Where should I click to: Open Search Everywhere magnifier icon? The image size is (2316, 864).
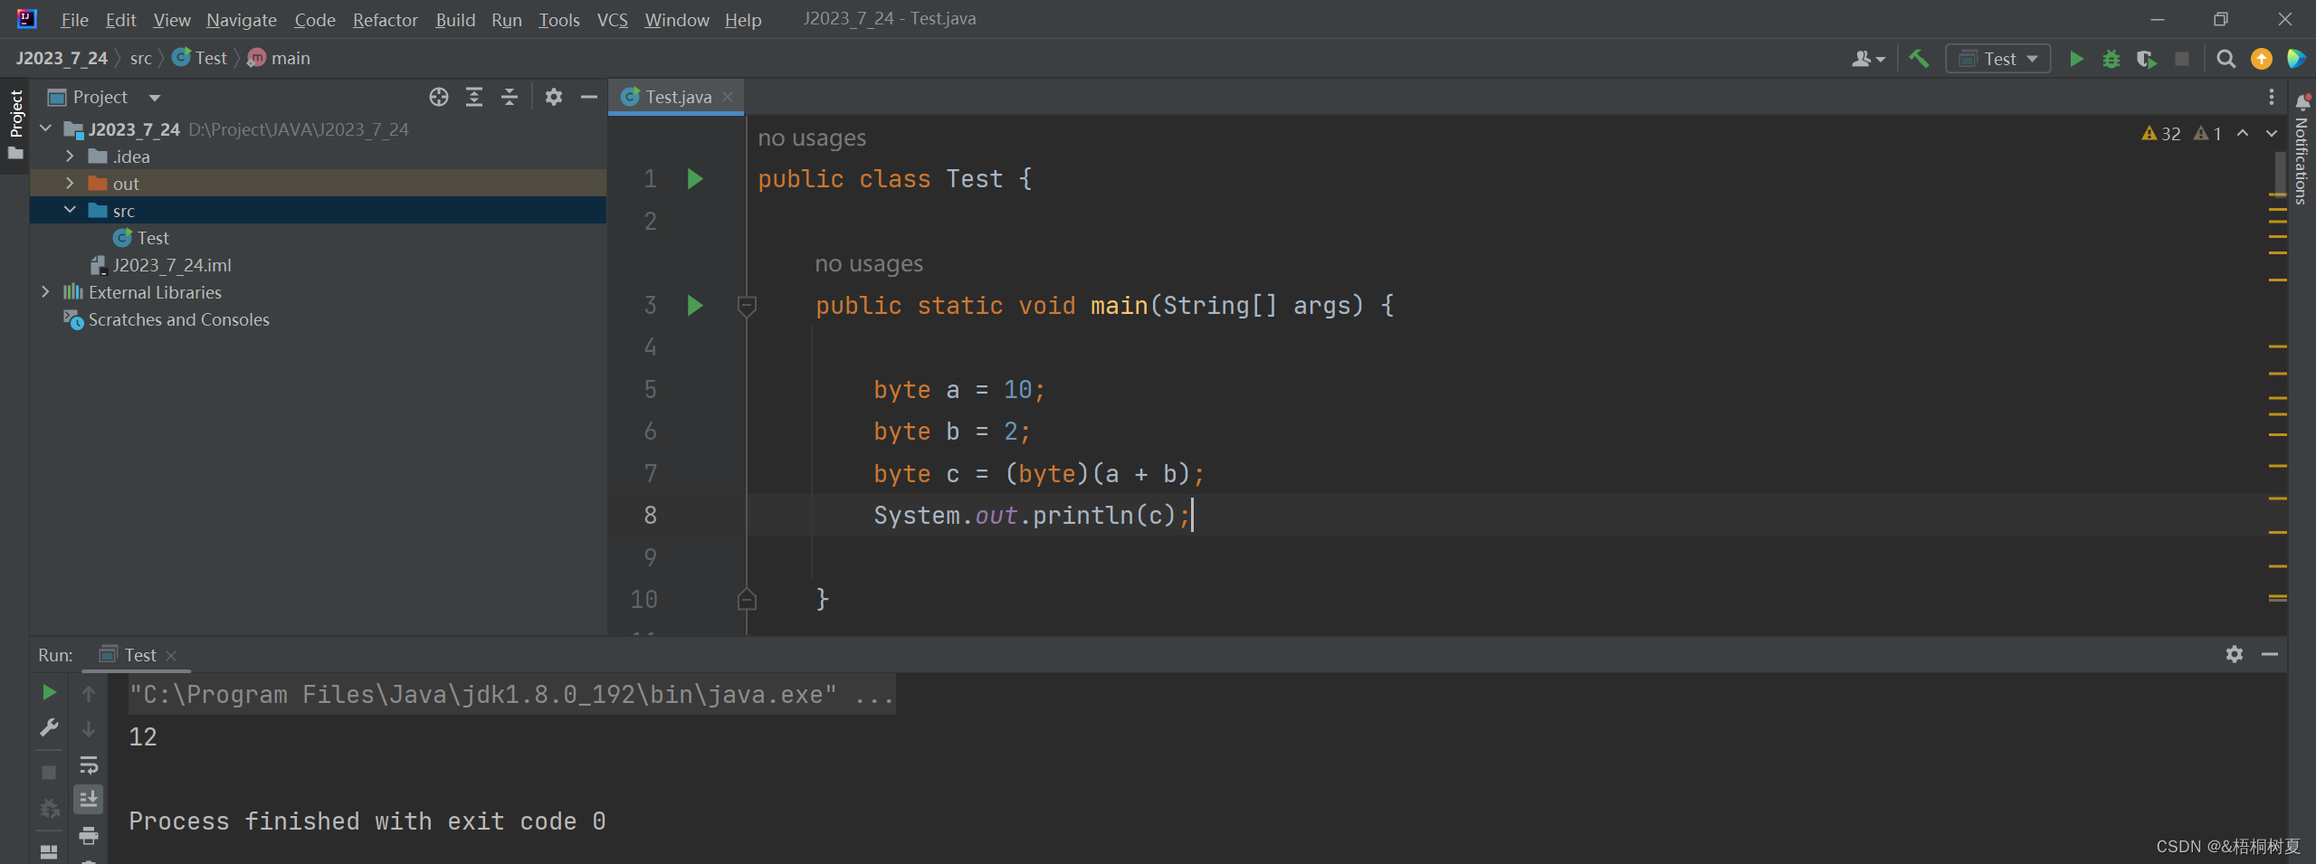point(2226,59)
